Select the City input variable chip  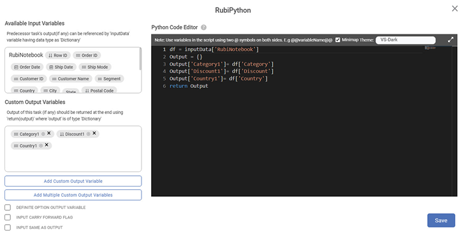click(50, 90)
